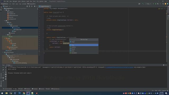
Task: Click Clear All trash icon in Run panel
Action: click(x=6, y=79)
